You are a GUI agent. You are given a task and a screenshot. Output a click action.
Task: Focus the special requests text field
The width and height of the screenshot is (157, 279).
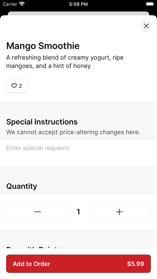point(78,153)
